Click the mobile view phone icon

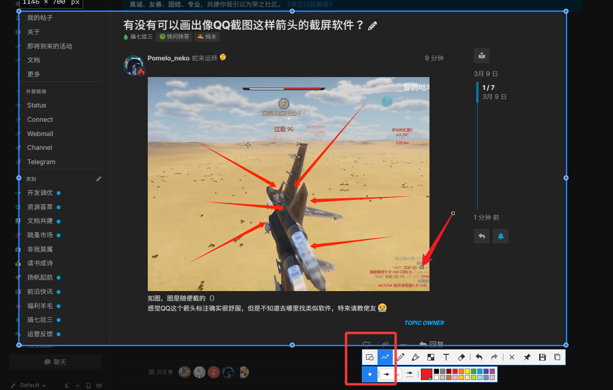click(89, 385)
